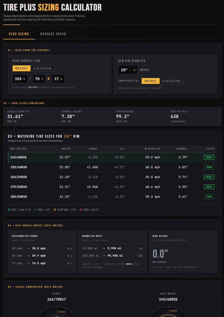Click the 30.0 mph actual speed reading
Viewport: 224px width, 317px height.
coord(39,248)
